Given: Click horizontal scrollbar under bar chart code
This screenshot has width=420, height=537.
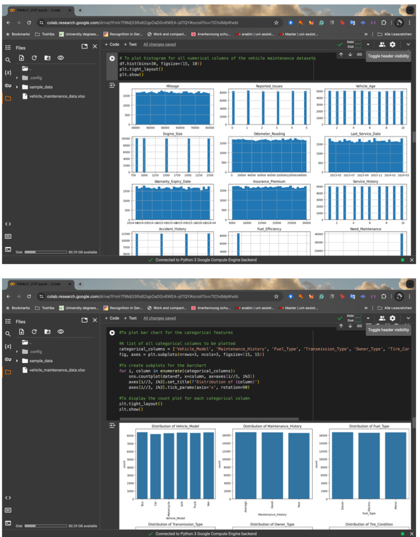Looking at the screenshot, I should click(203, 418).
